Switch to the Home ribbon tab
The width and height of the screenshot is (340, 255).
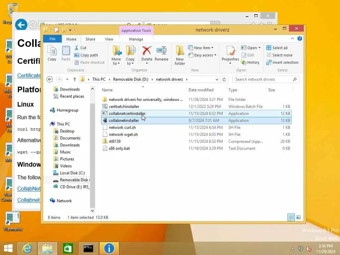71,39
